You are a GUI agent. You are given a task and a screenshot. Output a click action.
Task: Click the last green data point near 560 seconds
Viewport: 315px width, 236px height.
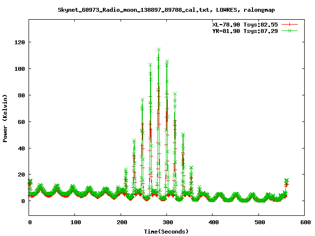point(286,180)
